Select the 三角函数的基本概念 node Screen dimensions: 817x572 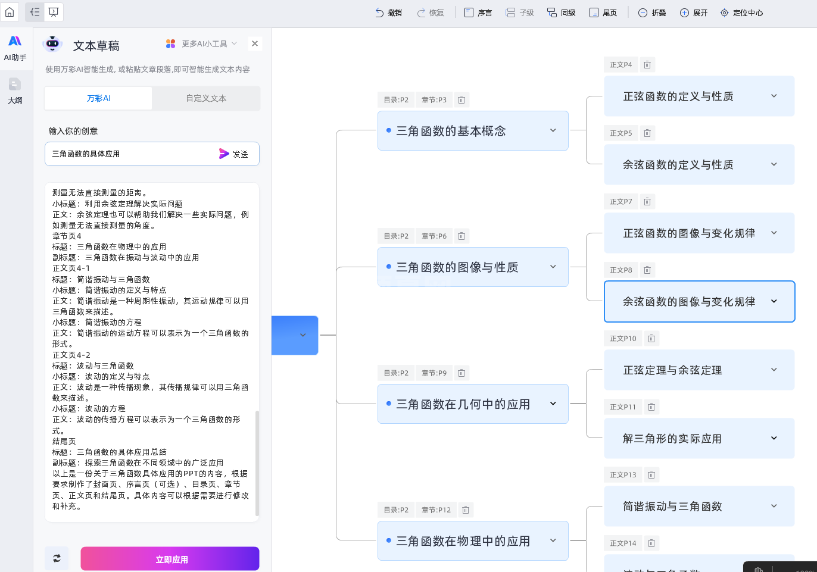(473, 130)
